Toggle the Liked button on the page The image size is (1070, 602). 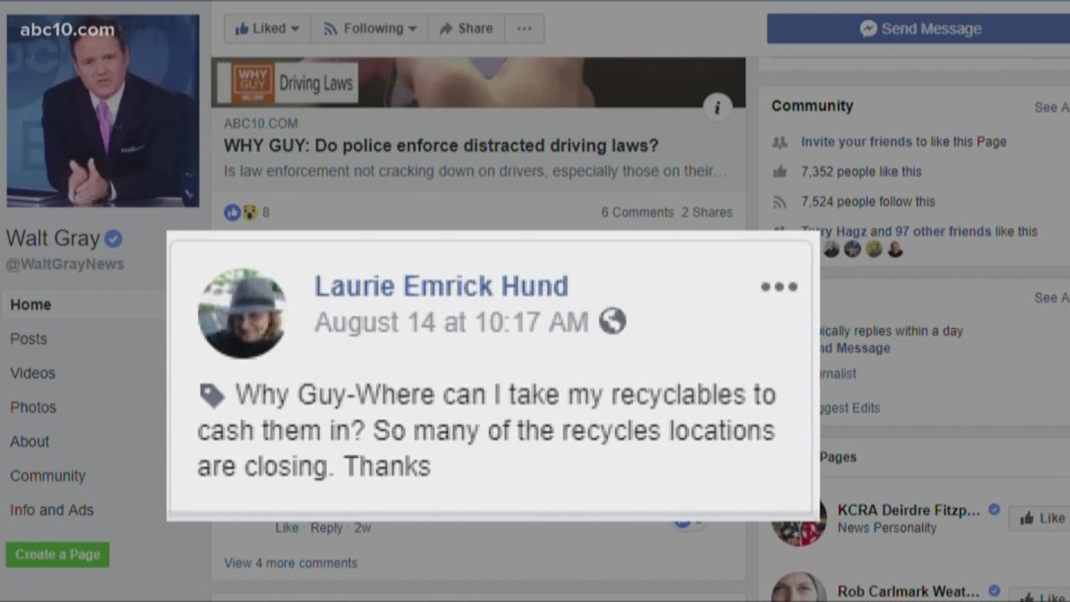[x=267, y=28]
